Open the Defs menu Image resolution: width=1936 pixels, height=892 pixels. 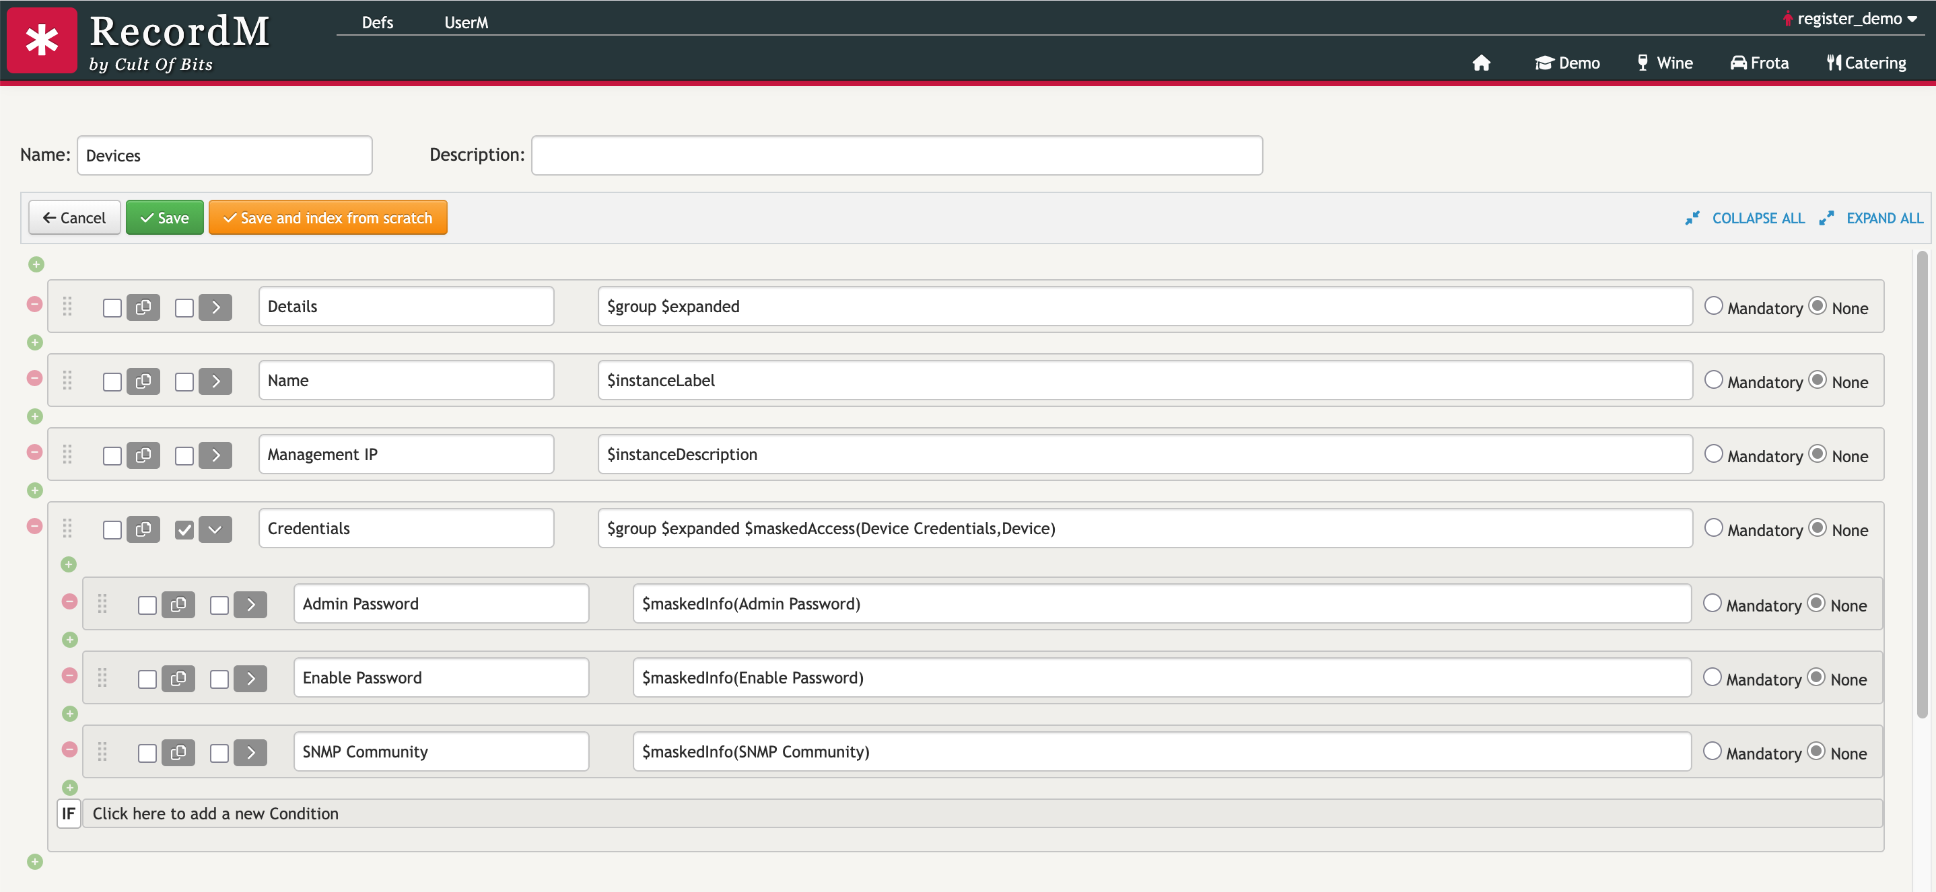[x=377, y=22]
